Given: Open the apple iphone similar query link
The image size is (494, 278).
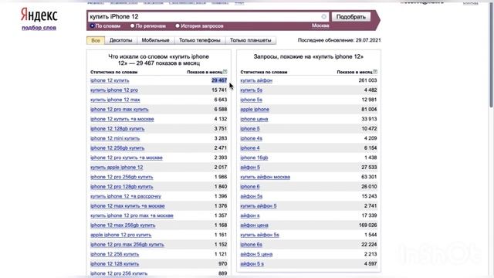Looking at the screenshot, I should pyautogui.click(x=255, y=110).
